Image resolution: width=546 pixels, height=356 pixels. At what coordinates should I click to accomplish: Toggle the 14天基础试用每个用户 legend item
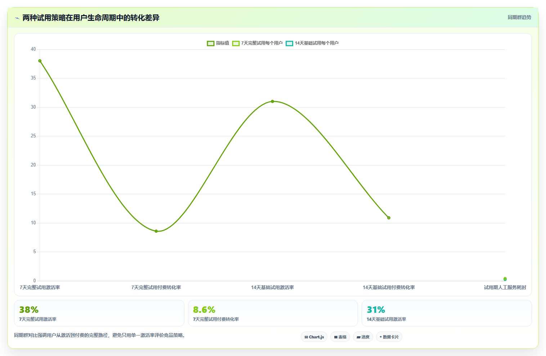(312, 43)
